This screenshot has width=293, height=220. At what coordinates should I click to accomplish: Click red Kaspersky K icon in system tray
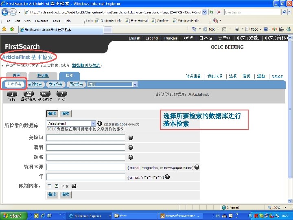(x=256, y=216)
